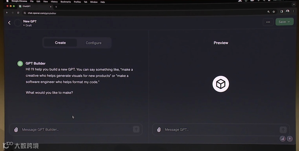Click the address bar URL chat.openai.com/gpts/editor
The width and height of the screenshot is (299, 151).
[x=42, y=13]
